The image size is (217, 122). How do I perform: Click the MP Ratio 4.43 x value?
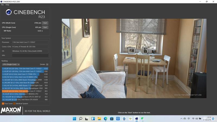[x=40, y=31]
